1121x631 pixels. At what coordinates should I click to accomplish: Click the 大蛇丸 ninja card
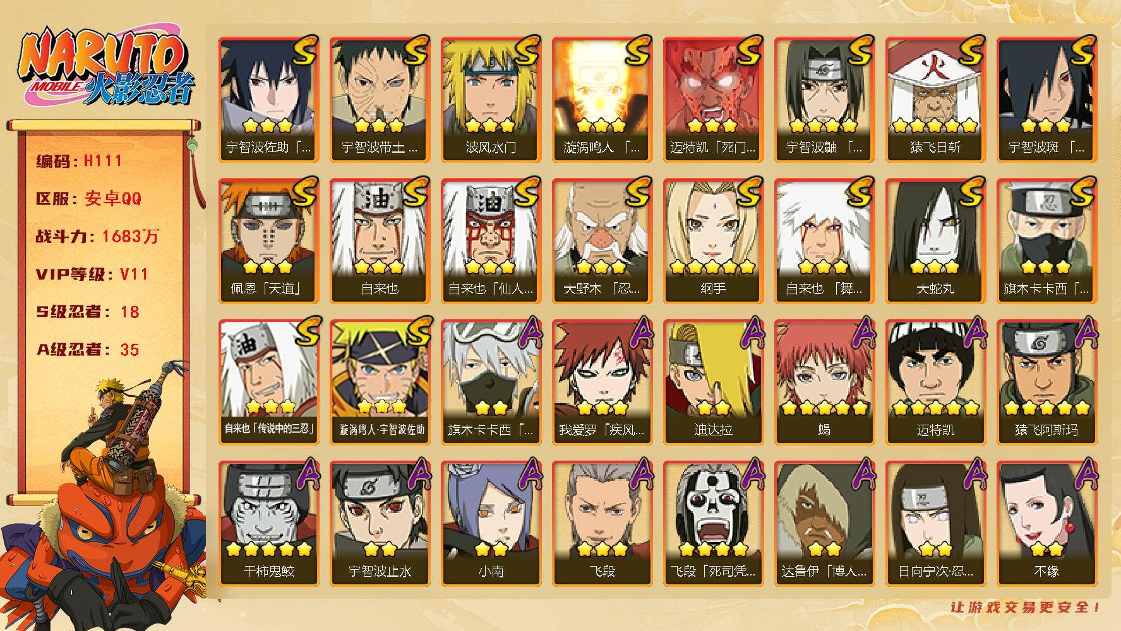935,240
